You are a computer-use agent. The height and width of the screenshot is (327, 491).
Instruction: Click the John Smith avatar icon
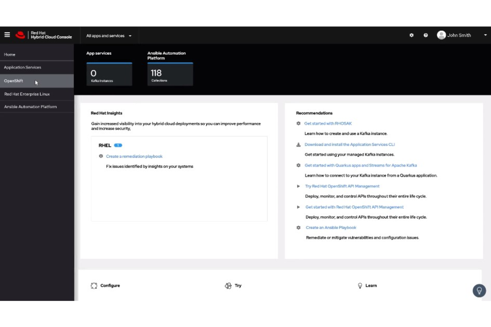pos(441,35)
